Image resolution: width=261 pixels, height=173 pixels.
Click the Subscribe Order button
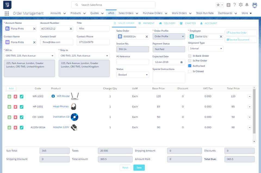[241, 33]
